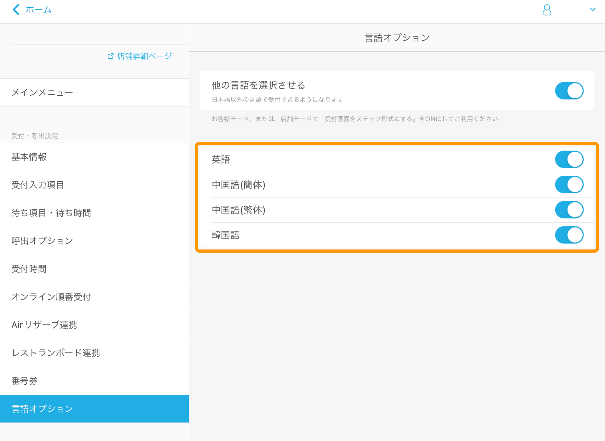Screen dimensions: 605x441
Task: Open the user account icon at top right
Action: [547, 10]
